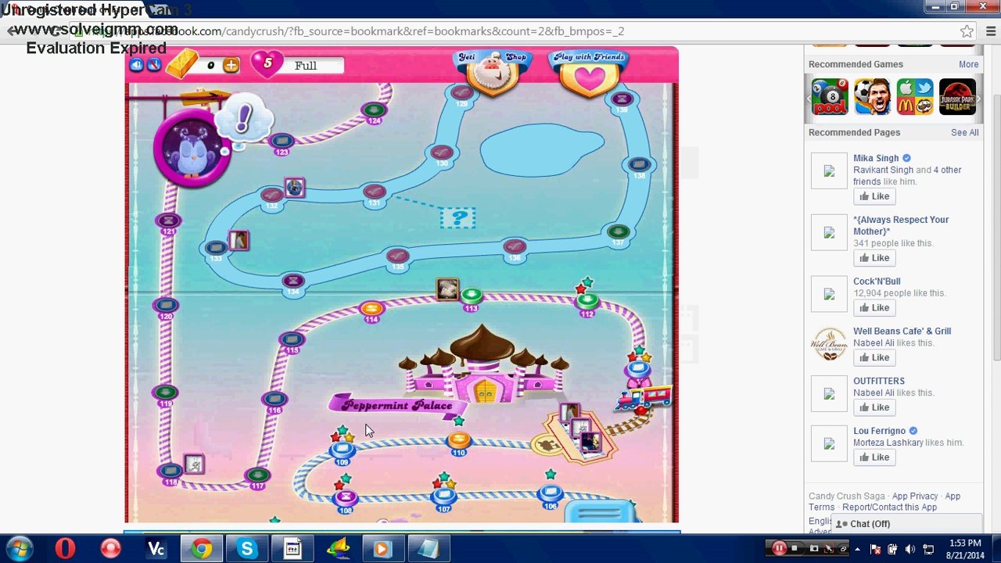Open the Windows Start menu

[19, 549]
